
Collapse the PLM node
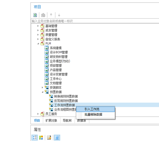tap(38, 44)
